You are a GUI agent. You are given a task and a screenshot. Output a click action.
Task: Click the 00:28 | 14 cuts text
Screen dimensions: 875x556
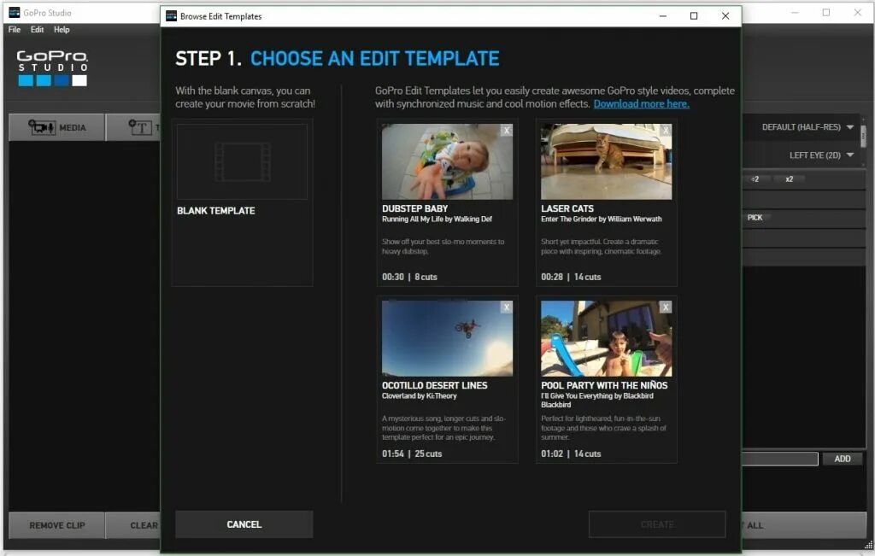tap(571, 278)
